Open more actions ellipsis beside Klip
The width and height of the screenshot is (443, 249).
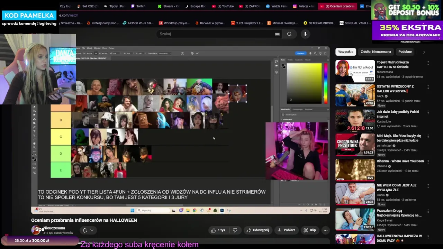[325, 230]
